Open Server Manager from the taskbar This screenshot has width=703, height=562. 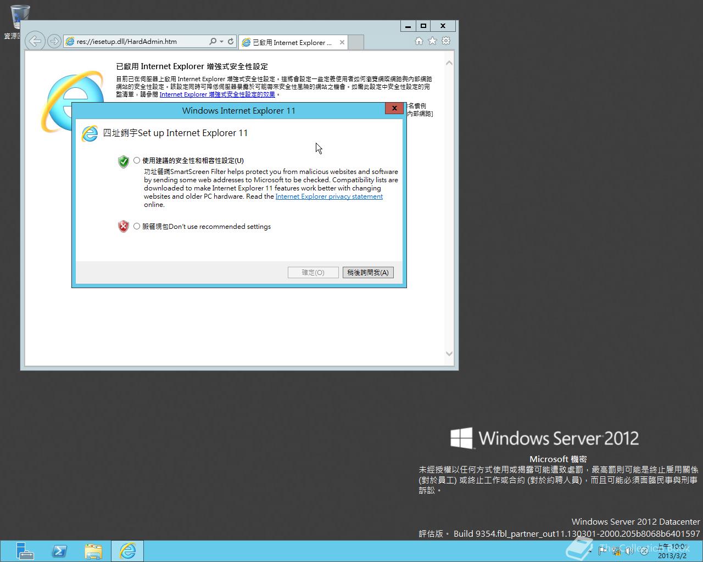25,551
